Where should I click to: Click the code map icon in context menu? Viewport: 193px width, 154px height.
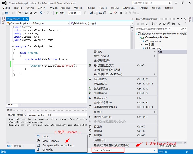[x=90, y=65]
